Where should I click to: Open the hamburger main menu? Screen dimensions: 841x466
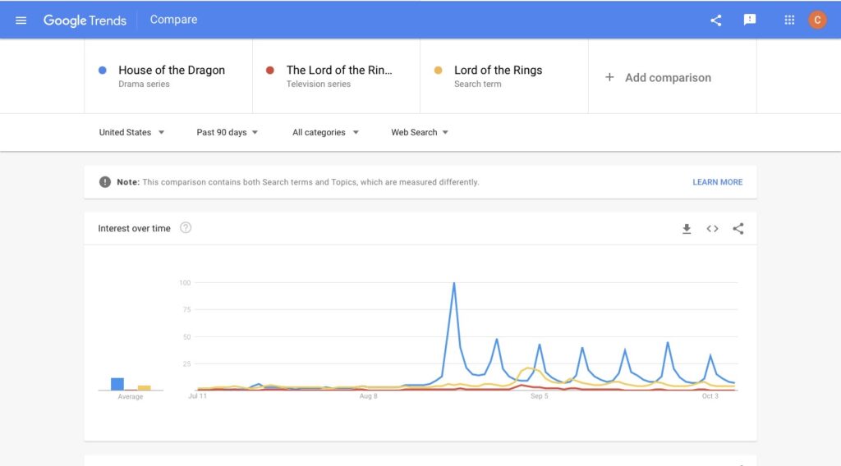21,21
